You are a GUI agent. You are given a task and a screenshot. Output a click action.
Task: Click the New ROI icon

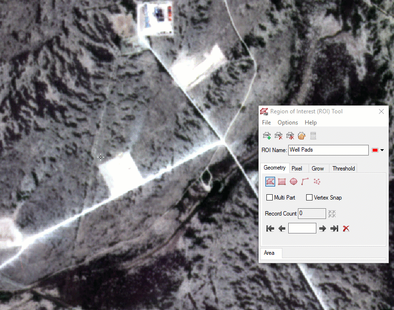coord(267,136)
